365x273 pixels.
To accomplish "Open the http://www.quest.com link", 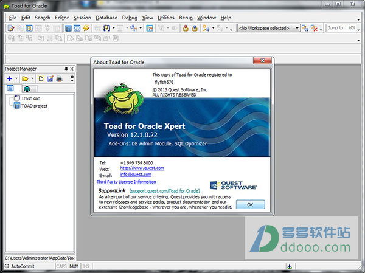I will click(x=142, y=168).
